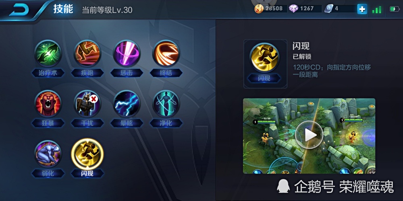403x201 pixels.
Task: Select the 治疗术 heal skill icon
Action: pyautogui.click(x=48, y=53)
